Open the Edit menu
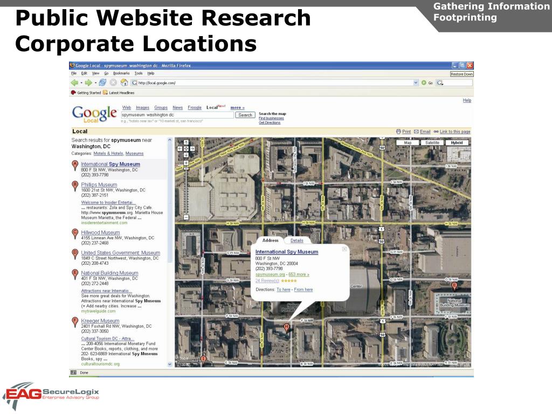Screen dimensions: 552x414 [84, 73]
